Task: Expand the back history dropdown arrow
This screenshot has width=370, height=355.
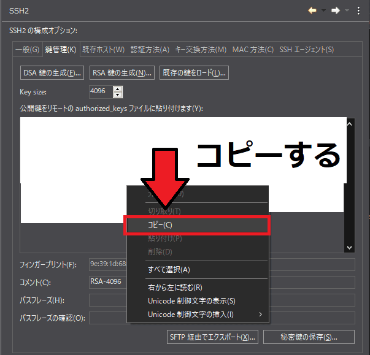Action: [323, 10]
